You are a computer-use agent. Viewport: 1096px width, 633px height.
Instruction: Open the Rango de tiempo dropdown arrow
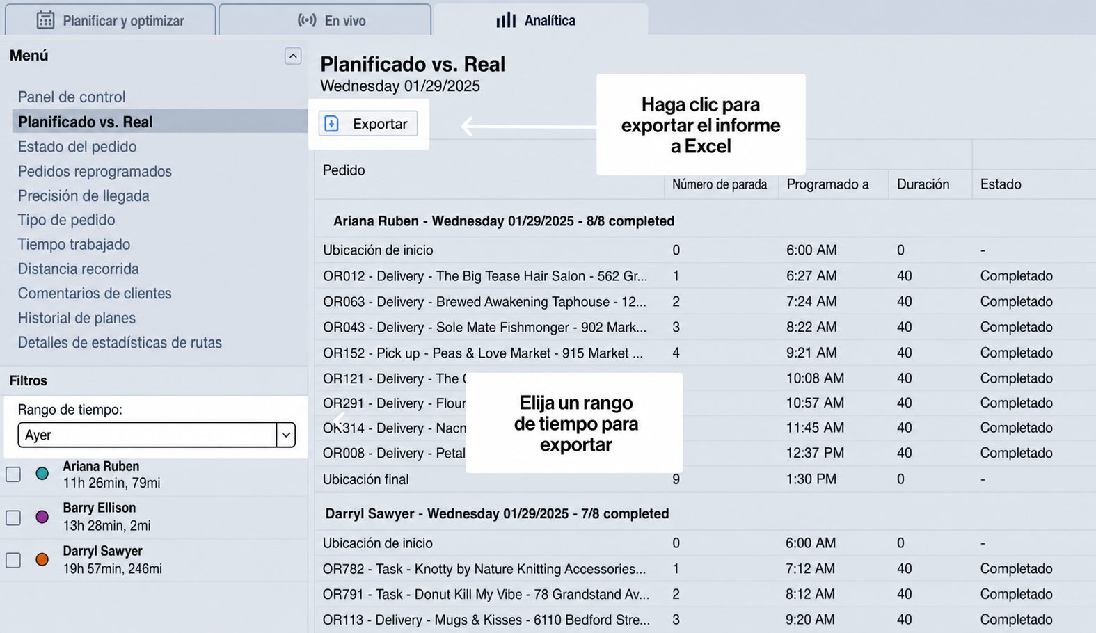pyautogui.click(x=286, y=435)
